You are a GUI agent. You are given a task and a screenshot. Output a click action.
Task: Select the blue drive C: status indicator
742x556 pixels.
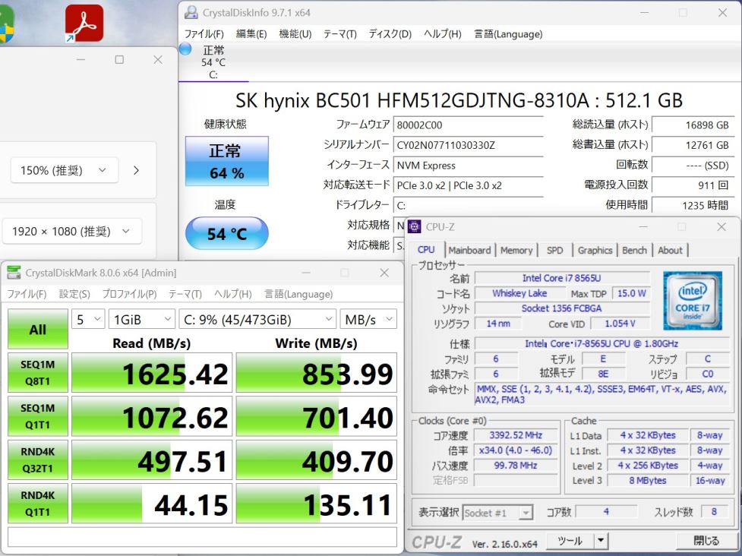186,50
